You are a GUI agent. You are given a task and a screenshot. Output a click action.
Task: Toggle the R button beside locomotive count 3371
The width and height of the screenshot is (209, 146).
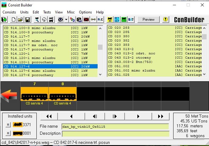[8, 125]
